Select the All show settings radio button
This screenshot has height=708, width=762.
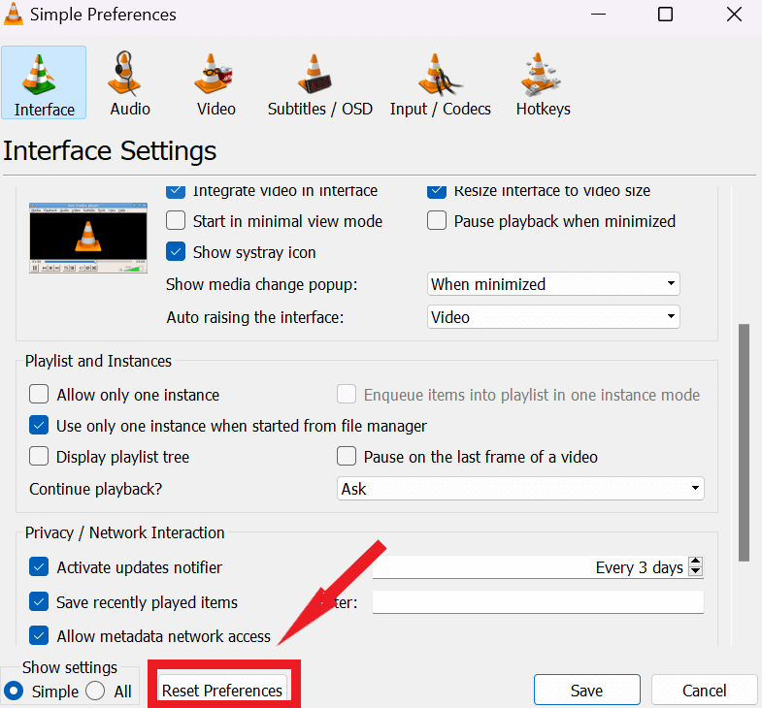[96, 691]
